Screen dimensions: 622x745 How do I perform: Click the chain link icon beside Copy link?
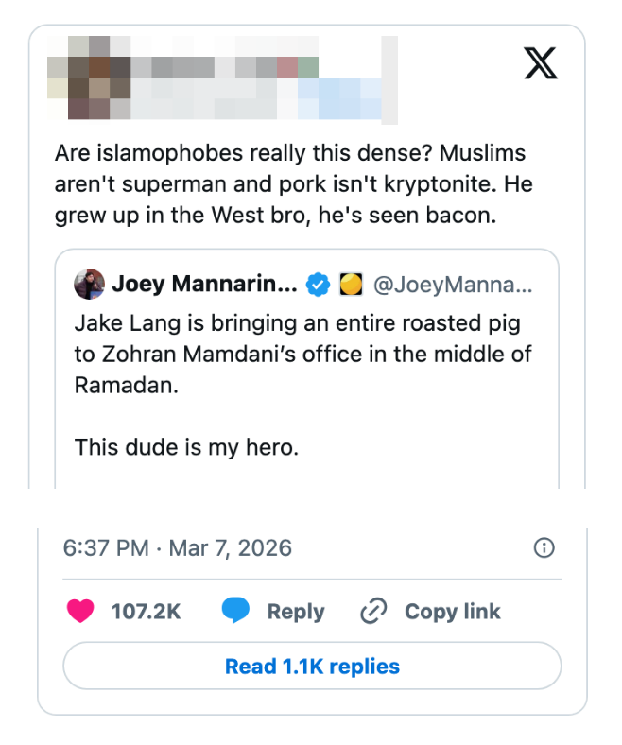(374, 612)
